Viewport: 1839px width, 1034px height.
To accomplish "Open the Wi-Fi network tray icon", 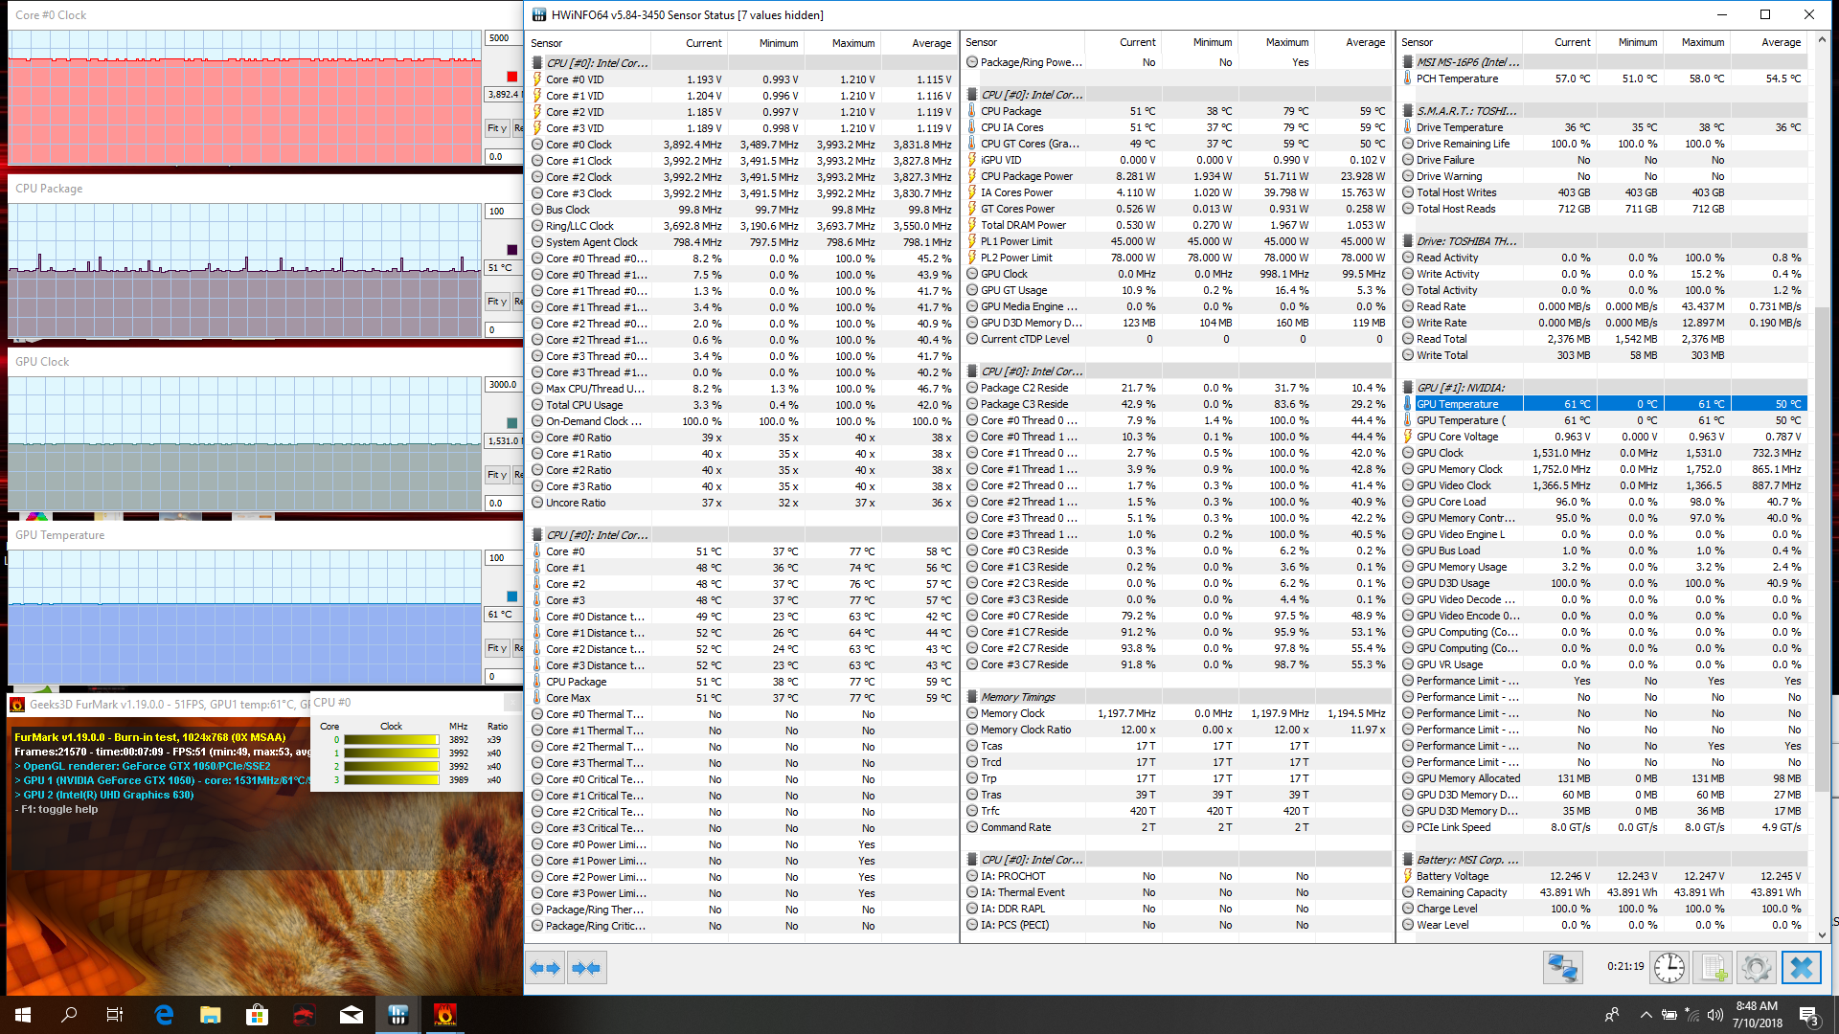I will 1692,1015.
